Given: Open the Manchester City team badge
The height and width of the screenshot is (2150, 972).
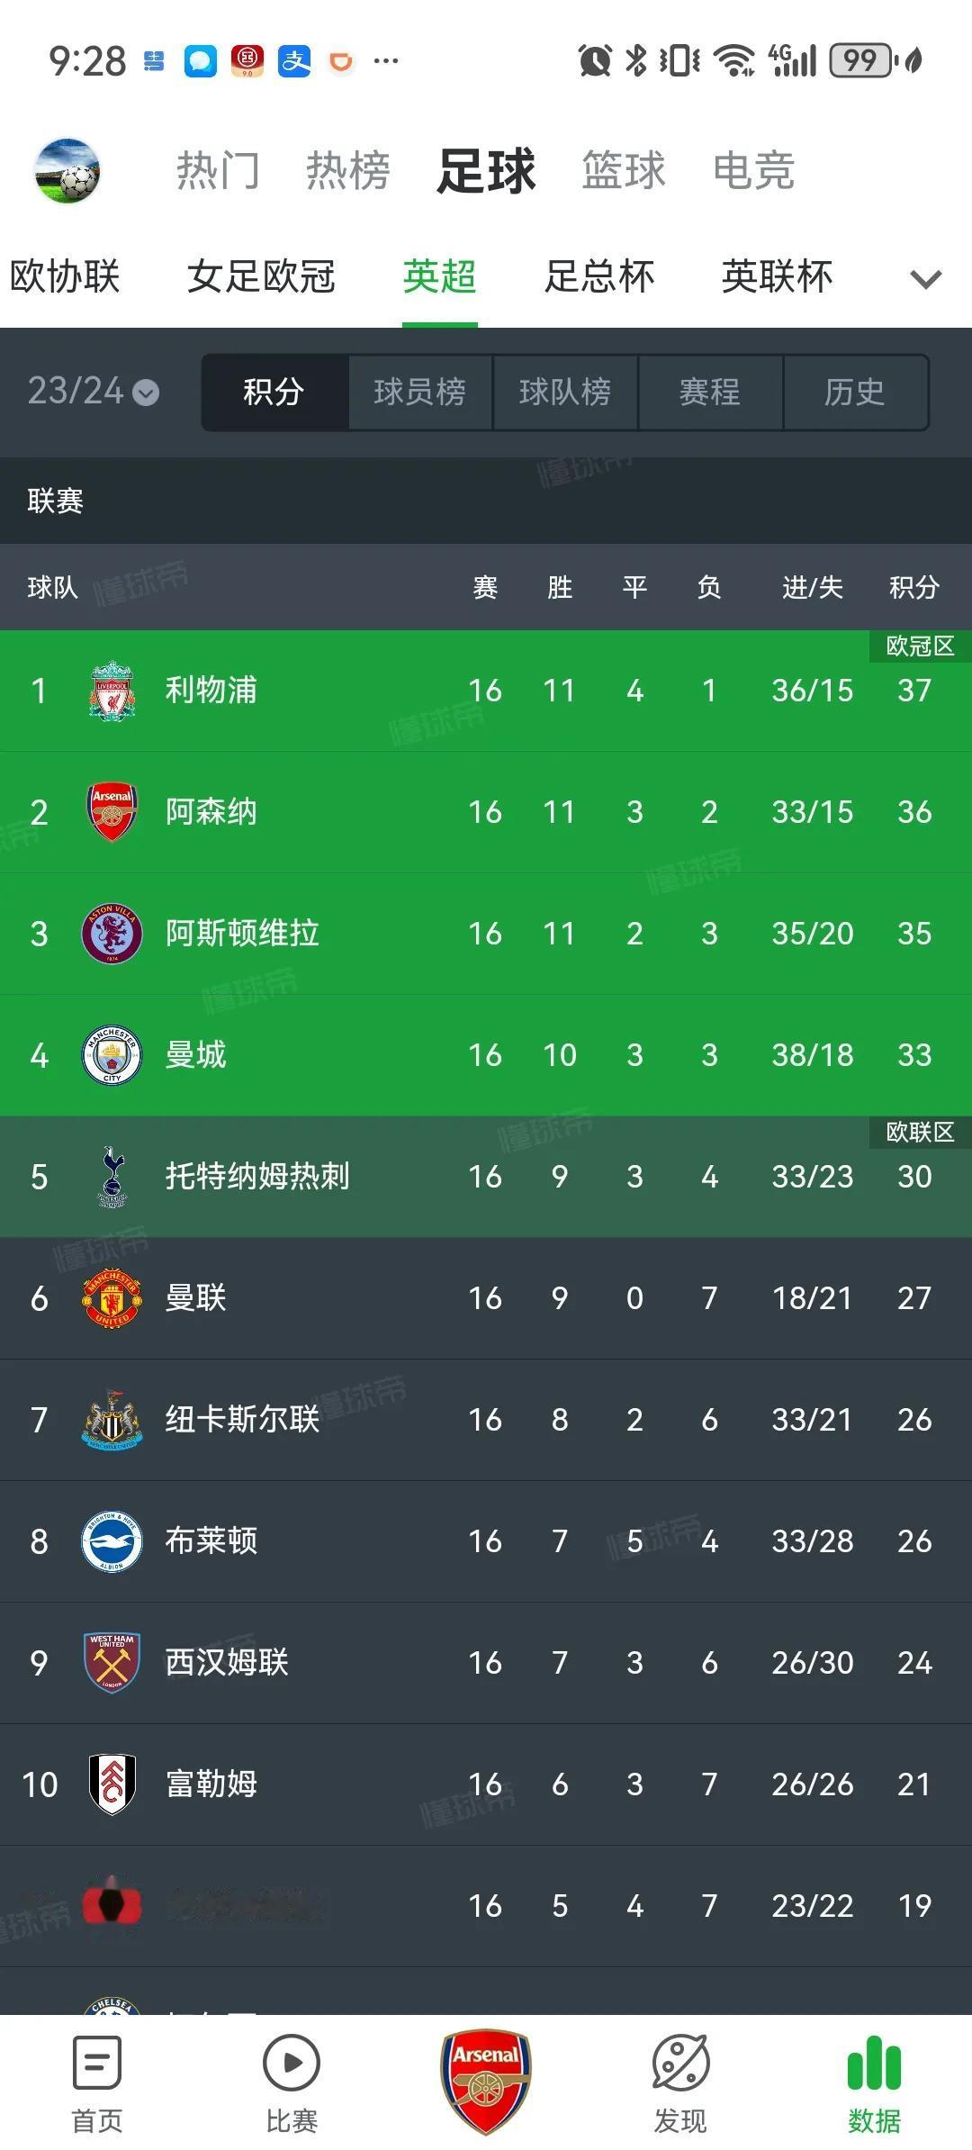Looking at the screenshot, I should click(x=110, y=1055).
